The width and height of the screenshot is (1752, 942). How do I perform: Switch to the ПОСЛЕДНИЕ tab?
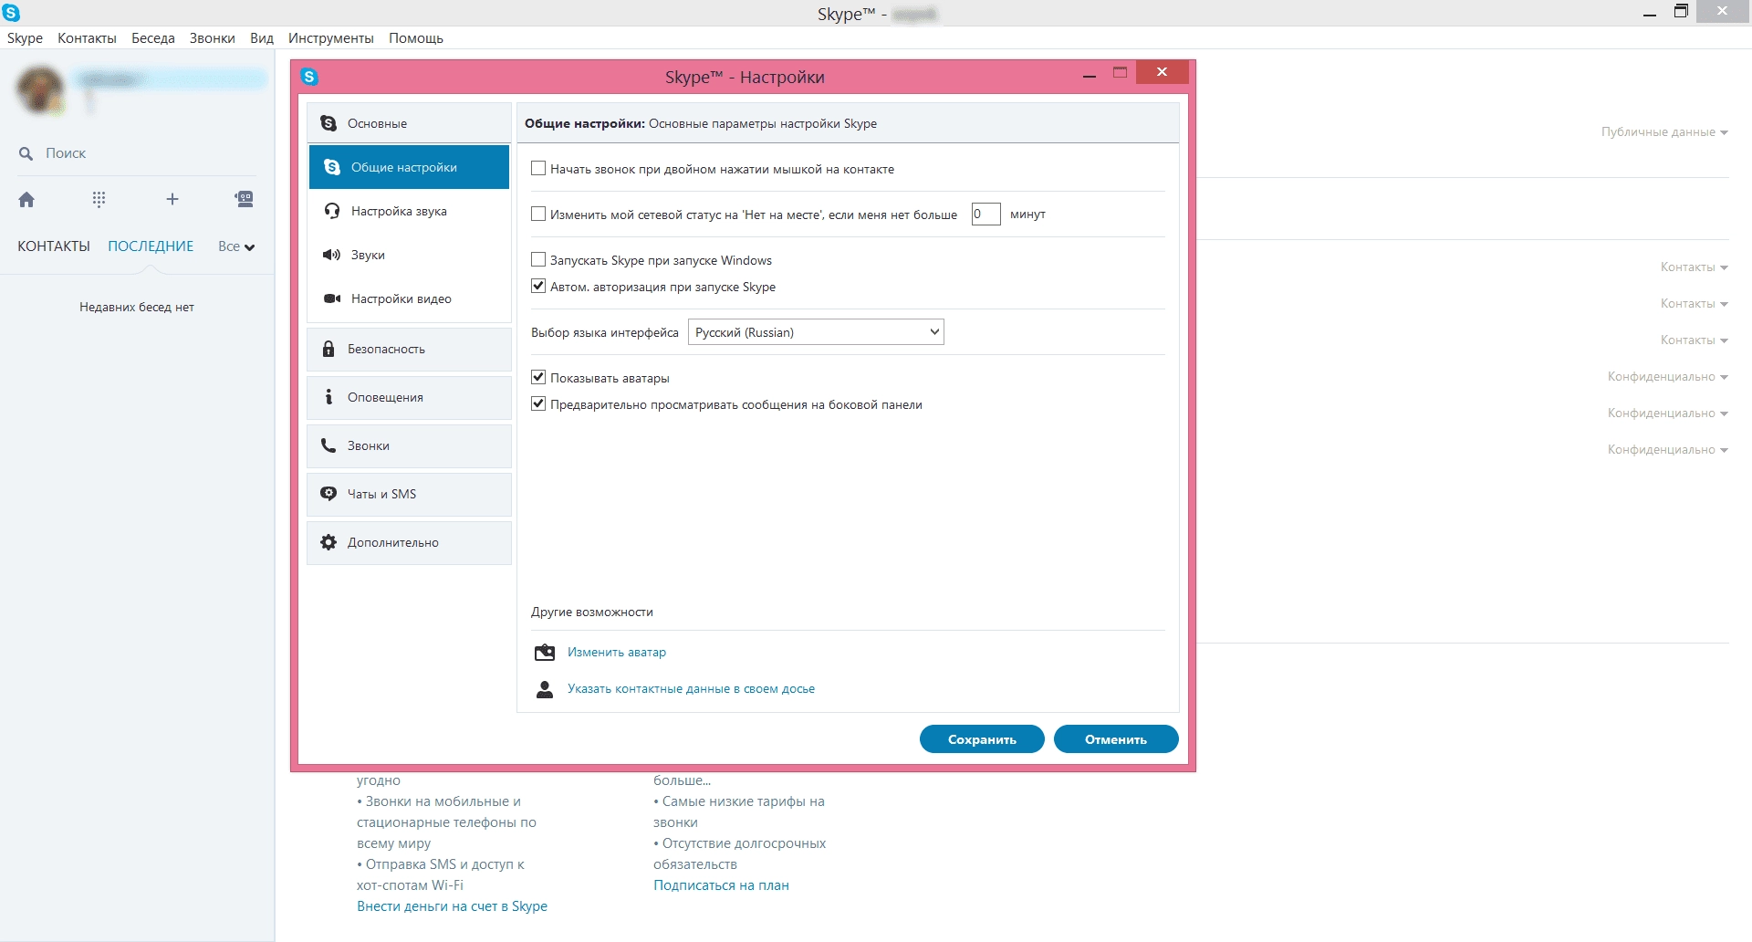click(151, 246)
